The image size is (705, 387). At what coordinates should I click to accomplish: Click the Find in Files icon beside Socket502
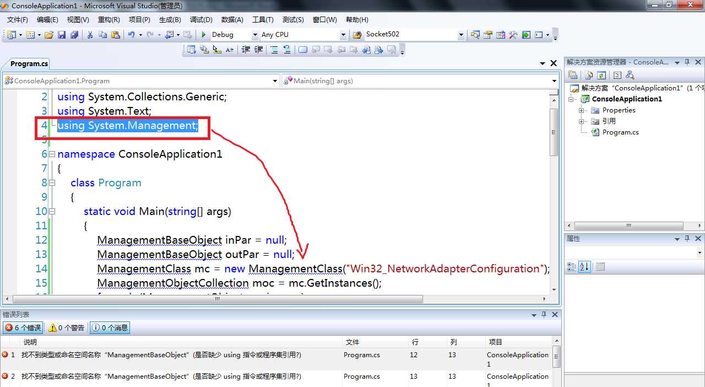click(x=357, y=34)
